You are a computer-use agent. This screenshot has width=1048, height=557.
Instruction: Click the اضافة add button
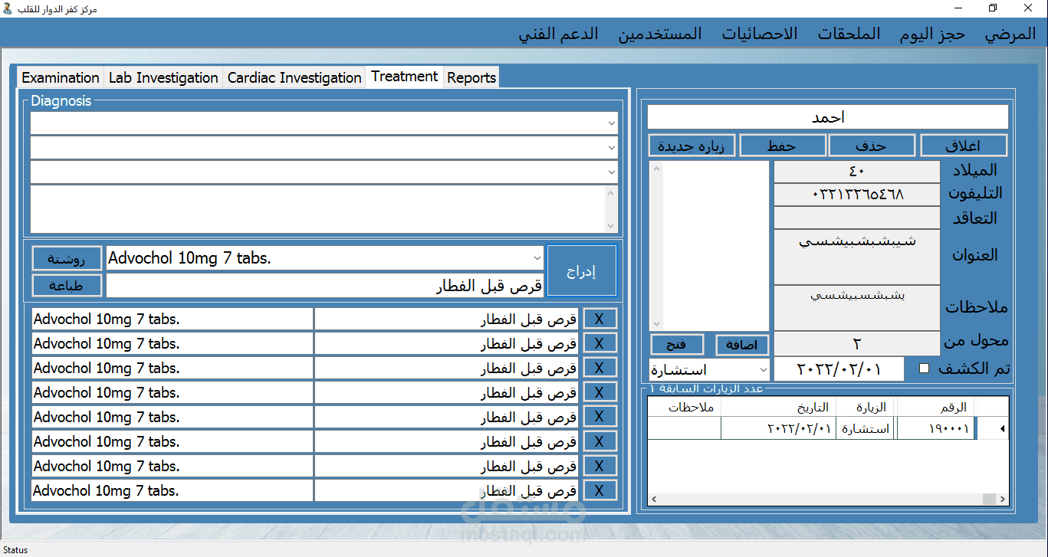[x=741, y=345]
